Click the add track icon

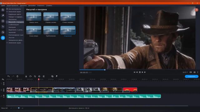tap(3, 79)
